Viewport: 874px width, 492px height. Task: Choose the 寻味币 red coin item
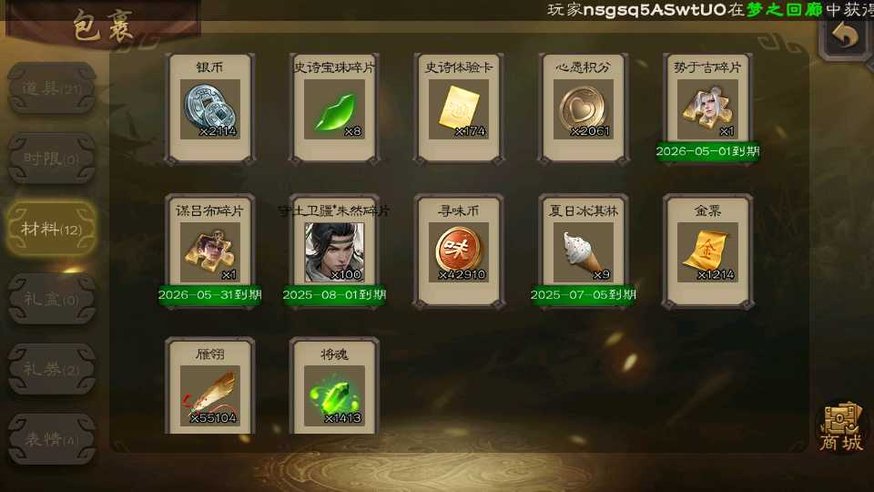pyautogui.click(x=459, y=252)
